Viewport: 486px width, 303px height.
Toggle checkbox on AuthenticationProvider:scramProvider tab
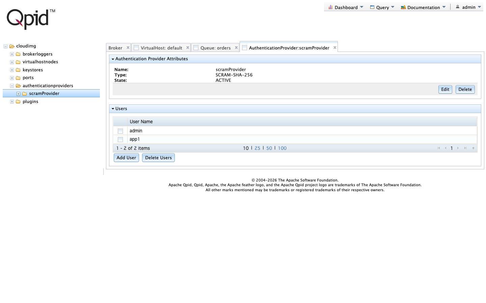click(x=245, y=48)
